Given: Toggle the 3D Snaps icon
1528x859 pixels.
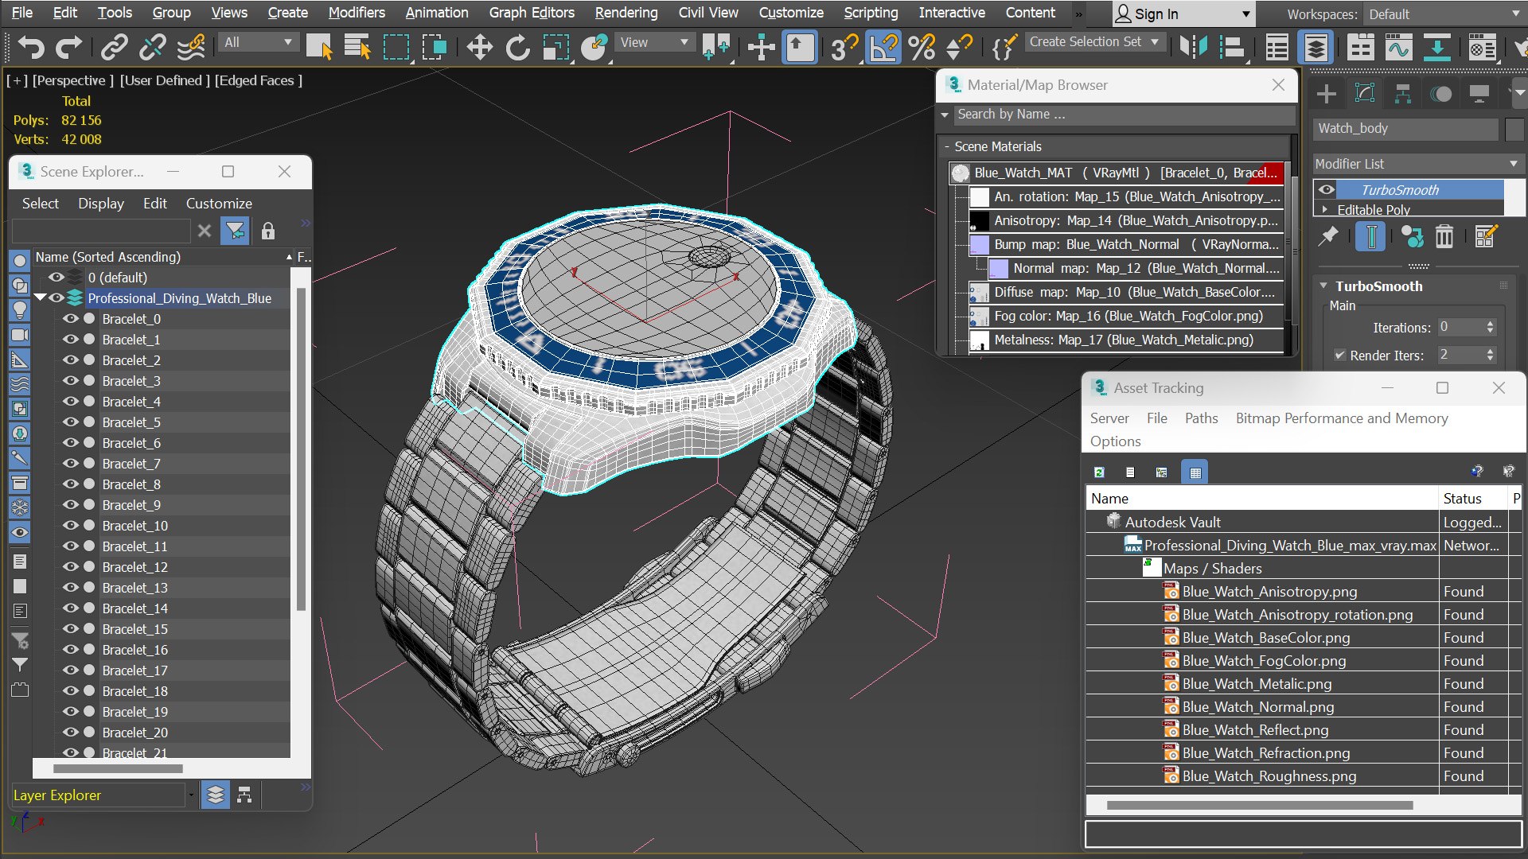Looking at the screenshot, I should (844, 48).
